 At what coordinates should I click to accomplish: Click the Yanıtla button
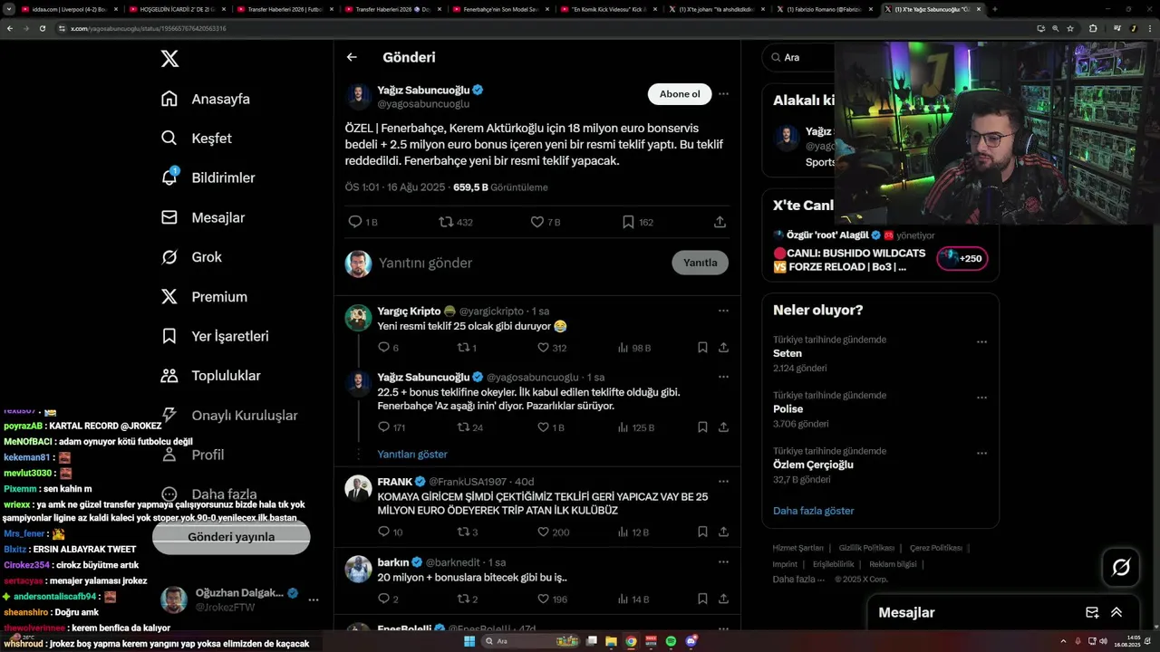pyautogui.click(x=700, y=263)
